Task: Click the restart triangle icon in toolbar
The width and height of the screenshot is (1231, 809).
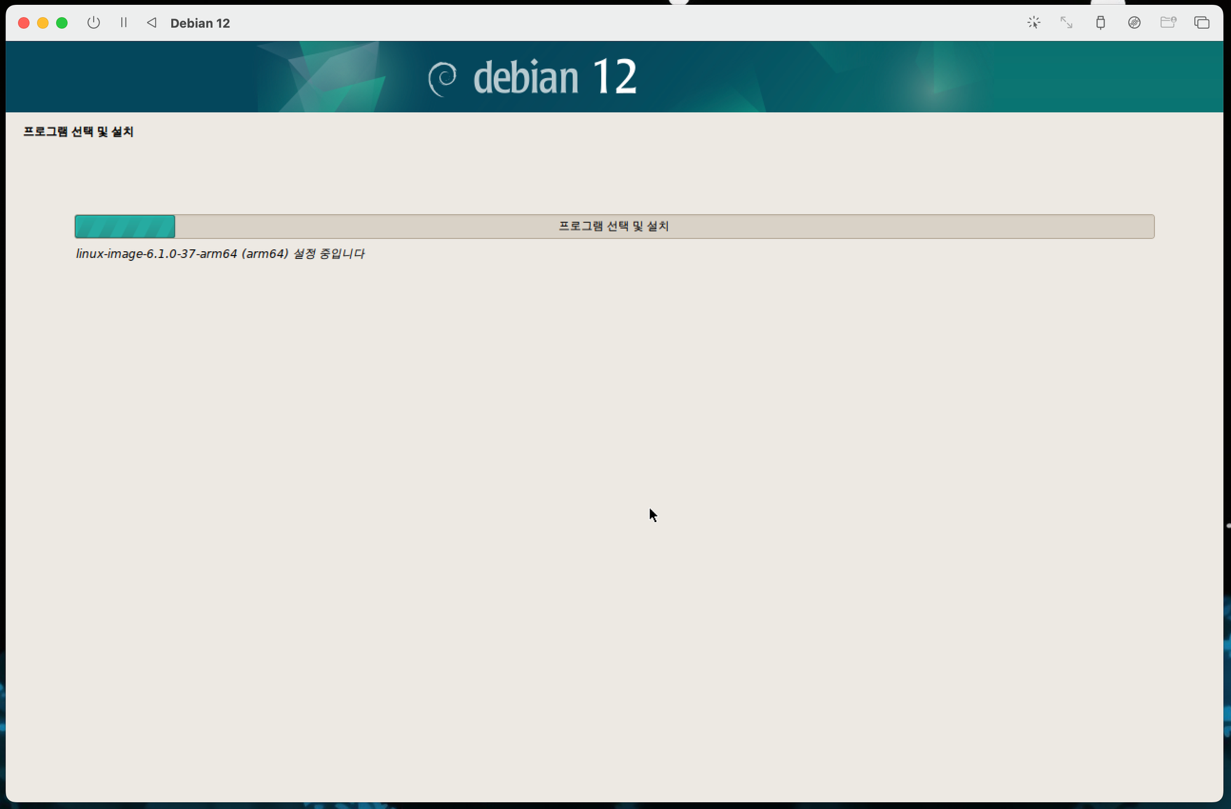Action: pos(151,23)
